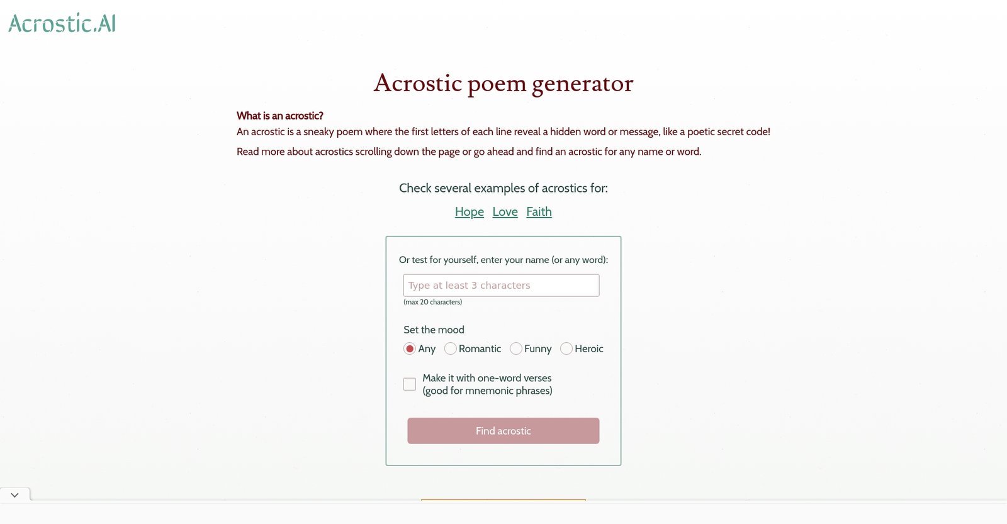
Task: Open the Love acrostic example
Action: (505, 212)
